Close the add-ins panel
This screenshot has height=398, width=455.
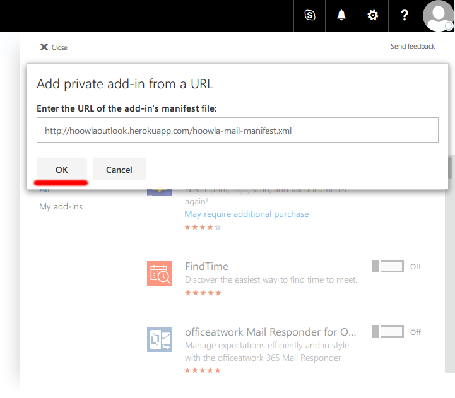(x=54, y=47)
